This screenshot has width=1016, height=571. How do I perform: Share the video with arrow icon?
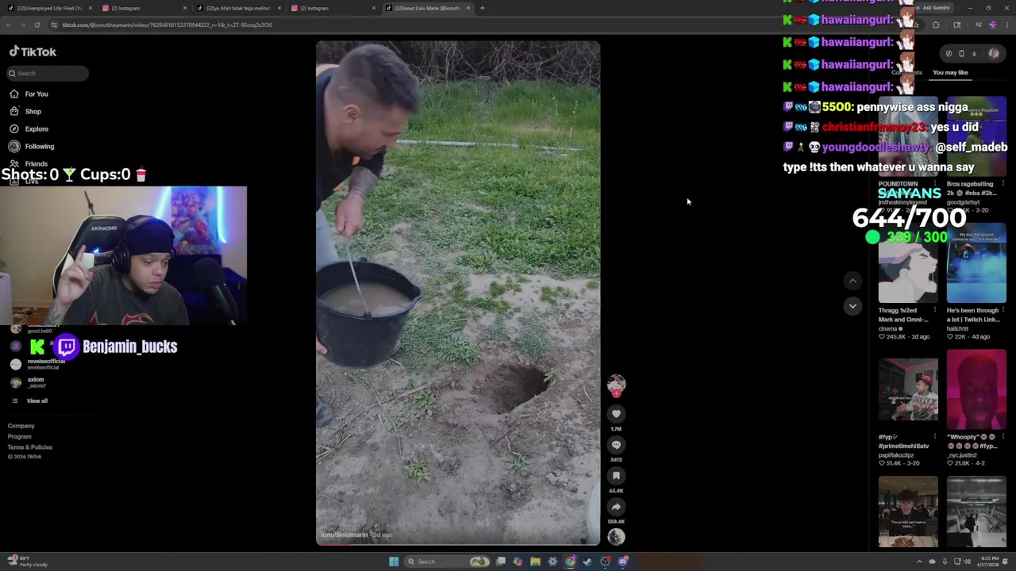616,507
